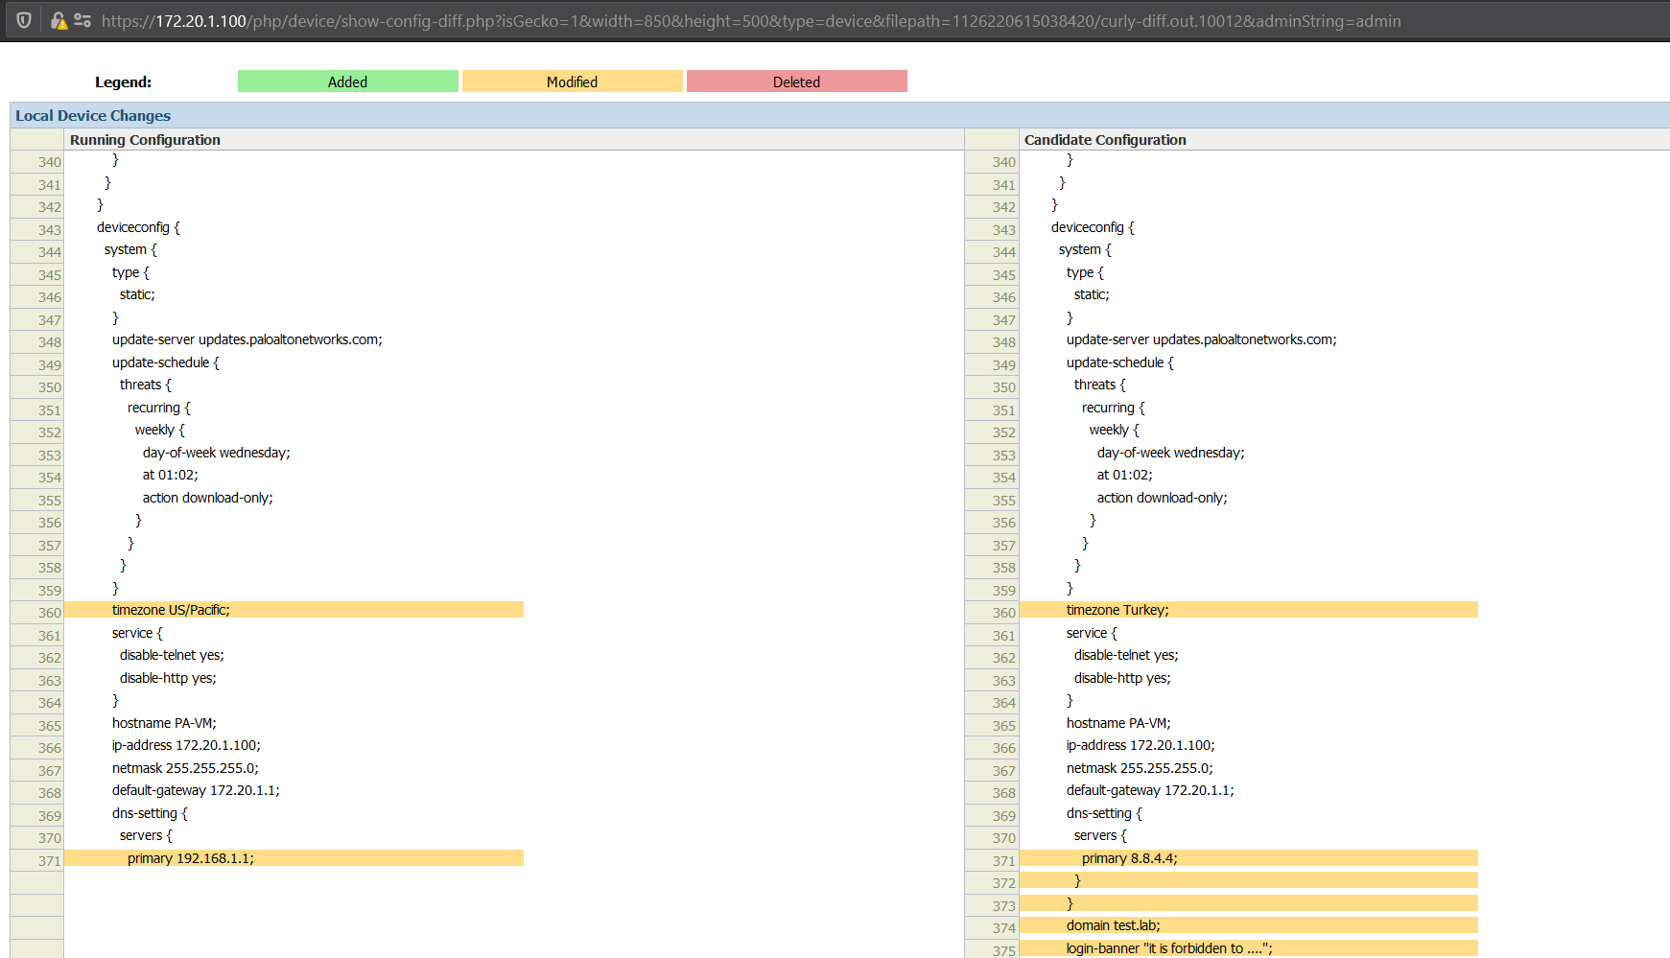Image resolution: width=1670 pixels, height=958 pixels.
Task: Click day-of-week wednesday in Candidate Configuration
Action: [1170, 453]
